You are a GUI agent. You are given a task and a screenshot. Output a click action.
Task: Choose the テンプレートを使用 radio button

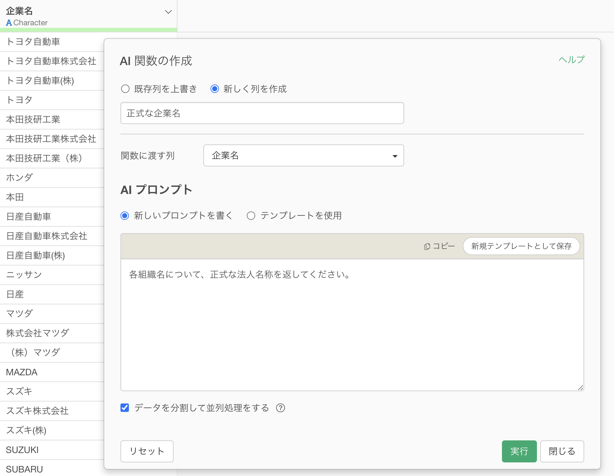pos(251,216)
